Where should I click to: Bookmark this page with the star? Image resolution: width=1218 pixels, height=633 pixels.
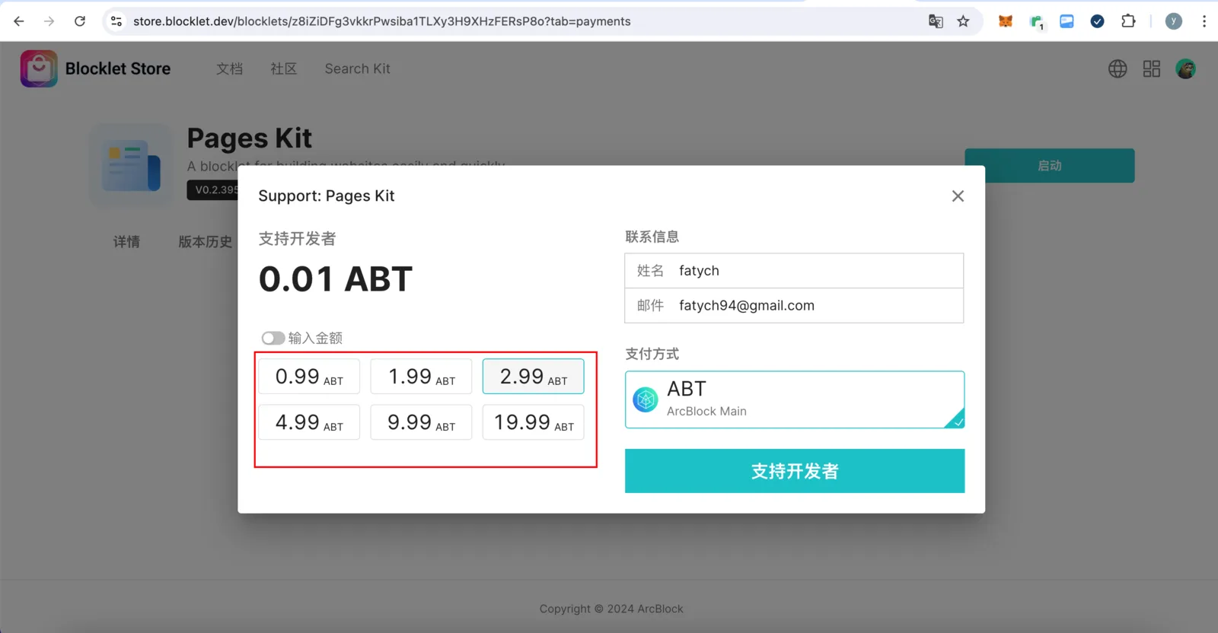963,21
